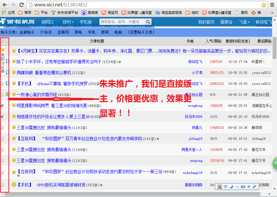Open the 手机版 nav item
Screen dimensions: 277x197
(86, 22)
